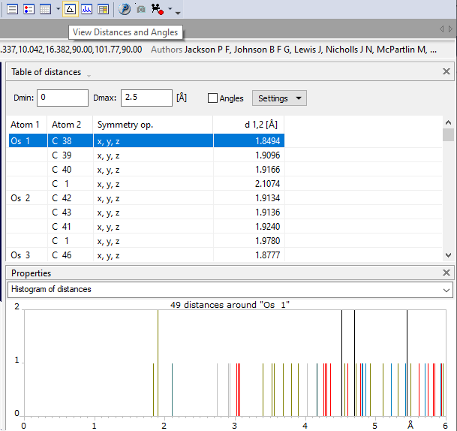Viewport: 457px width, 431px height.
Task: Click the View Distances and Angles icon
Action: [x=70, y=10]
